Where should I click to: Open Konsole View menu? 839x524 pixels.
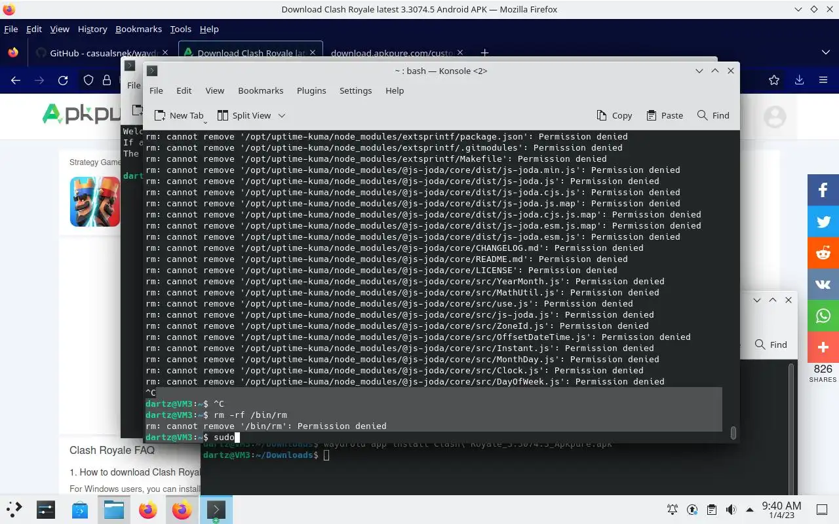(x=215, y=90)
